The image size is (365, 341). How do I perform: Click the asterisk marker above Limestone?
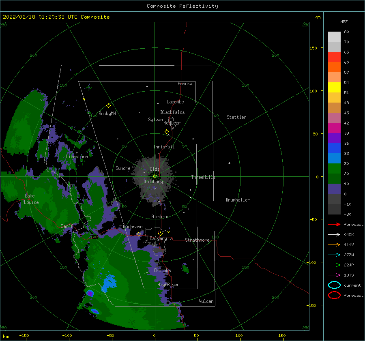(77, 153)
